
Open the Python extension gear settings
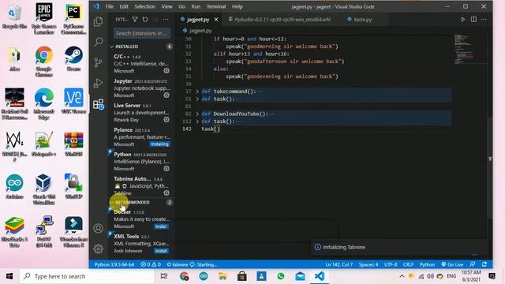point(166,168)
